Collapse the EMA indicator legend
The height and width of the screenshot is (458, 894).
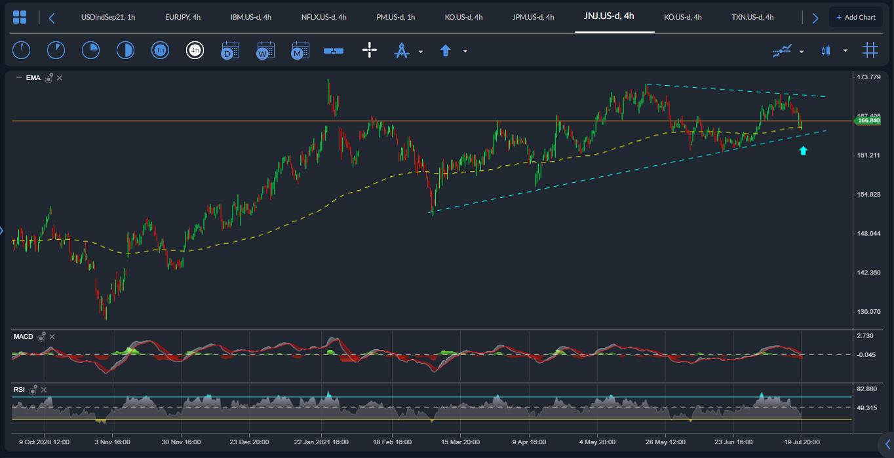click(x=18, y=78)
